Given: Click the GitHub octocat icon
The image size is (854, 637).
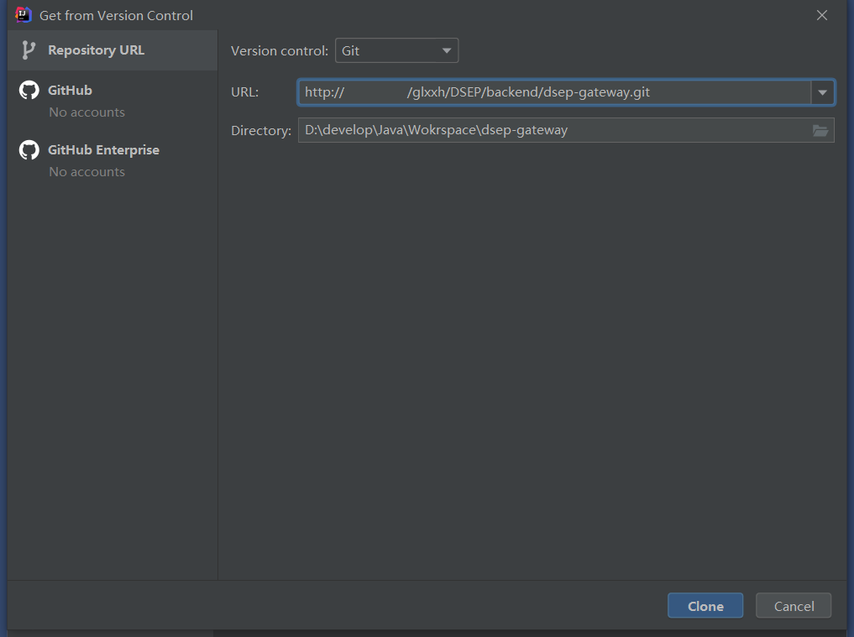Looking at the screenshot, I should (29, 91).
